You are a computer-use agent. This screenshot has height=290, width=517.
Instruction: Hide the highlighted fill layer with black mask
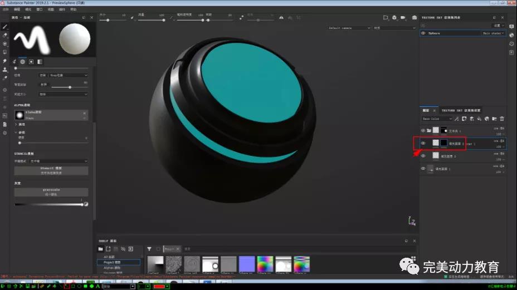coord(423,143)
